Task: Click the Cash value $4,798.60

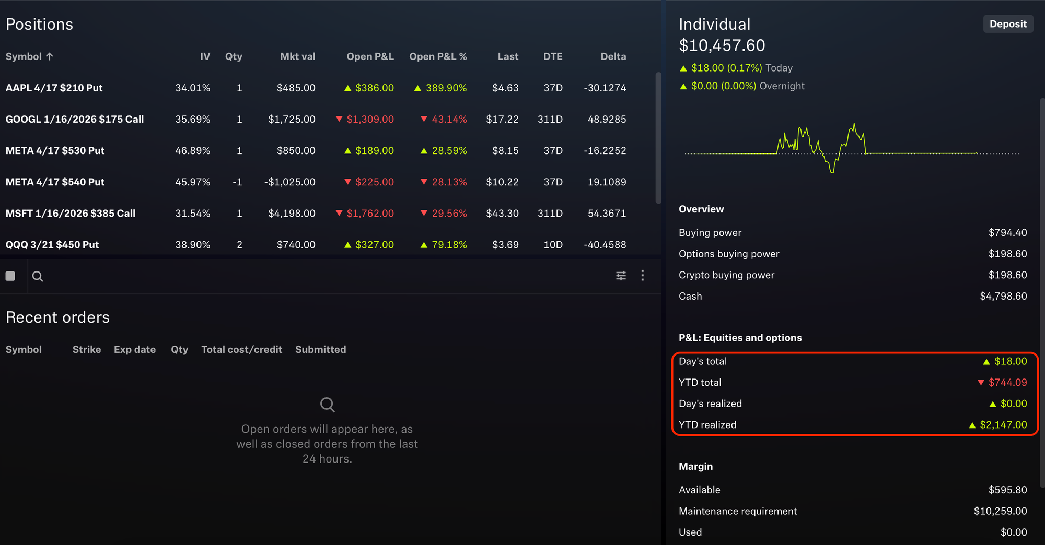Action: (1003, 296)
